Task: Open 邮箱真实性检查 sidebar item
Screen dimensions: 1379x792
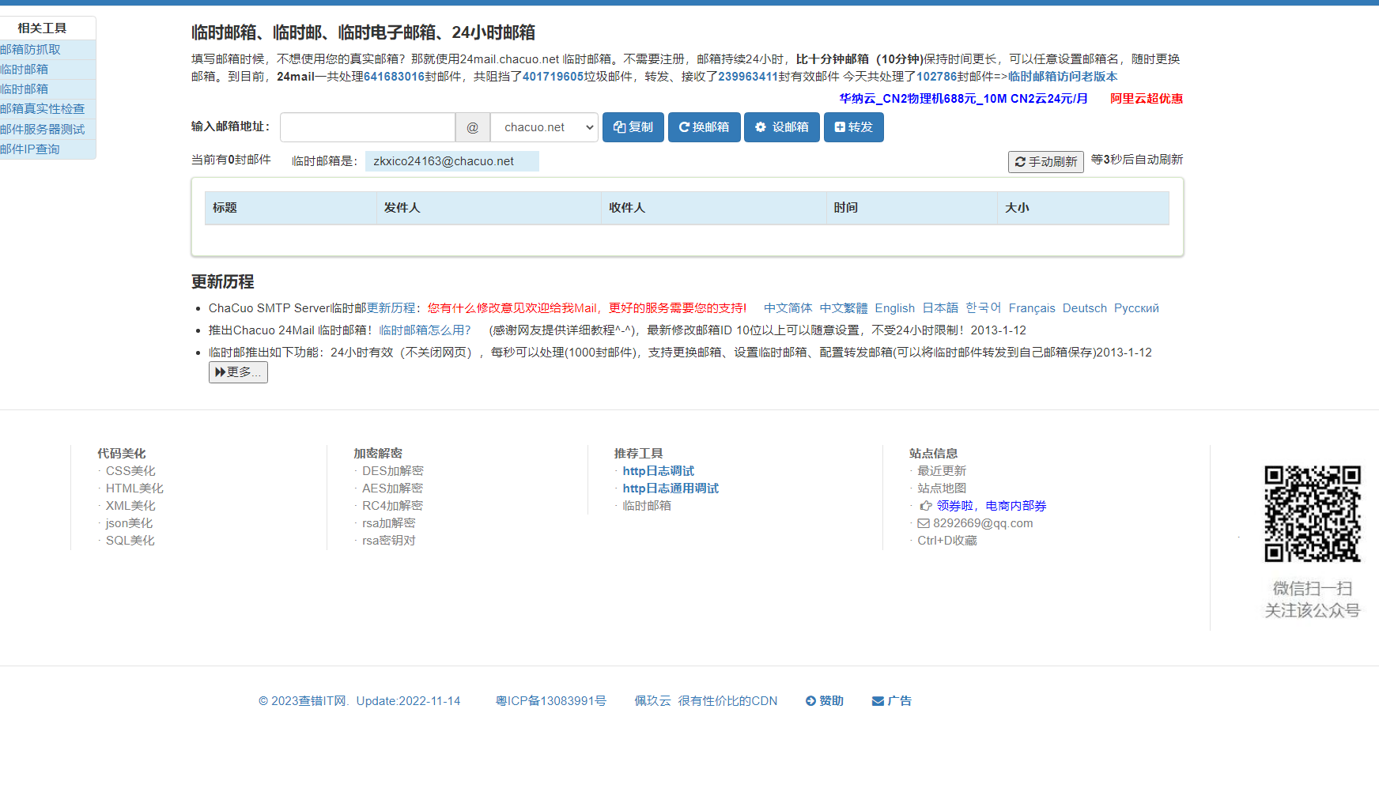Action: (43, 109)
